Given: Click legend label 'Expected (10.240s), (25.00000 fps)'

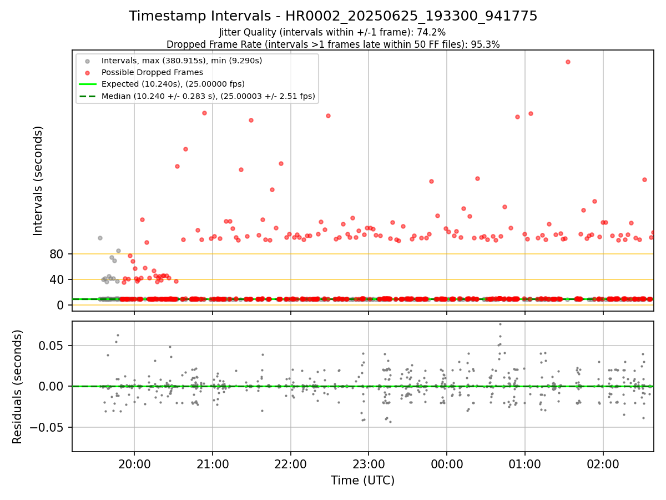Looking at the screenshot, I should point(173,84).
